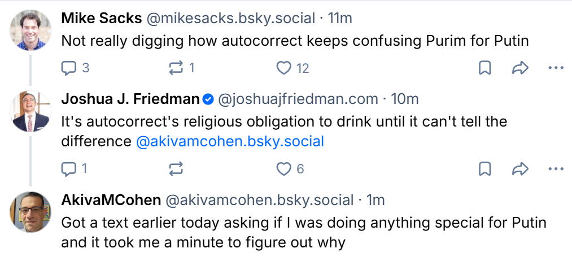Share Joshua J. Friedman's reply
The height and width of the screenshot is (257, 572).
tap(519, 168)
